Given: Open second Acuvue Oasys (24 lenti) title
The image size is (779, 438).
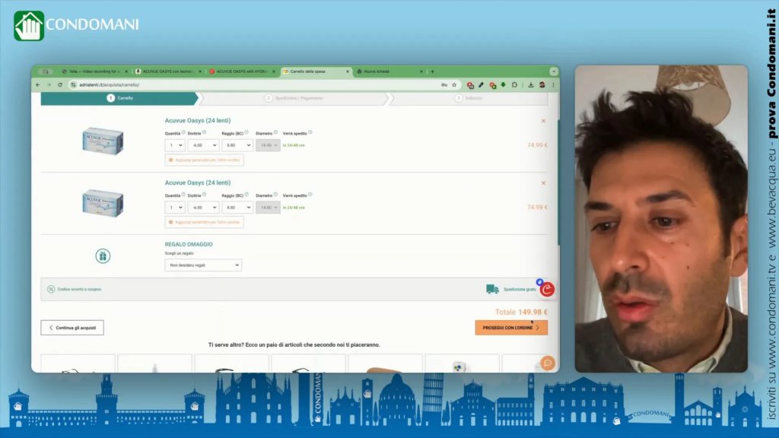Looking at the screenshot, I should click(x=198, y=182).
